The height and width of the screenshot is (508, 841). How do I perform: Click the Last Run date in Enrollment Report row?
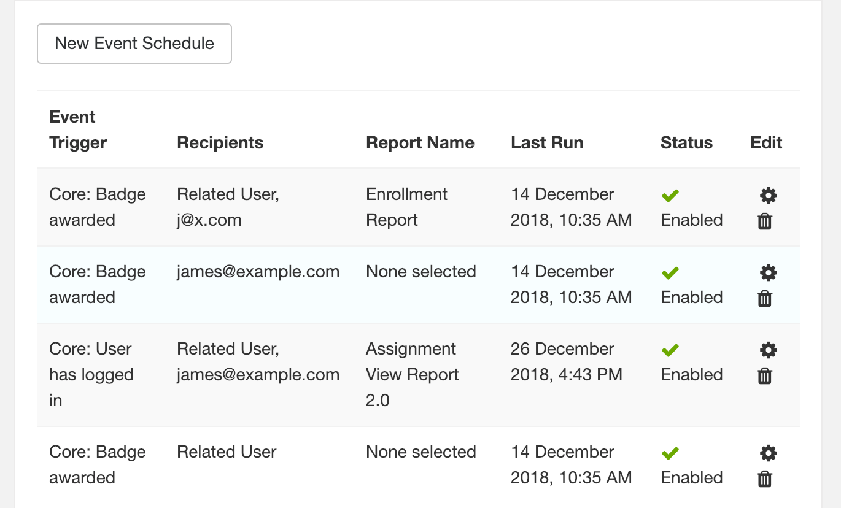[x=571, y=207]
